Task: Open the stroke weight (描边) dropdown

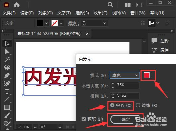Action: pyautogui.click(x=104, y=23)
